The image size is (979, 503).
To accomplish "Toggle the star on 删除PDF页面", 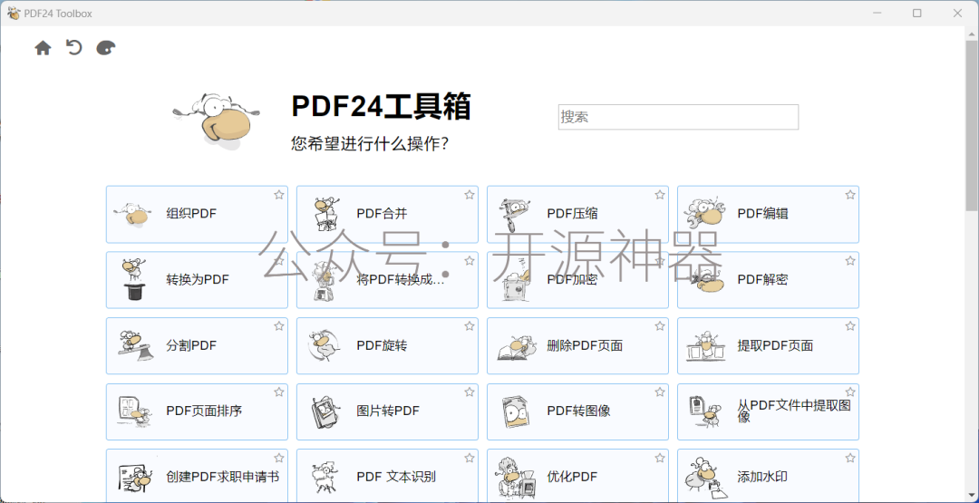I will tap(660, 326).
